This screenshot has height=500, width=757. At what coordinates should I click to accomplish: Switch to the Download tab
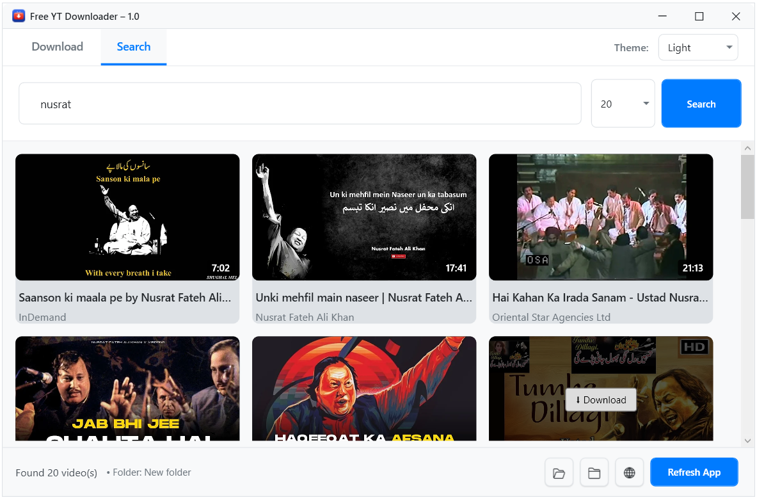point(57,46)
